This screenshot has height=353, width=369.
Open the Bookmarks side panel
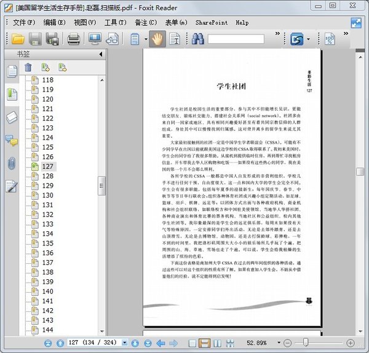click(12, 94)
